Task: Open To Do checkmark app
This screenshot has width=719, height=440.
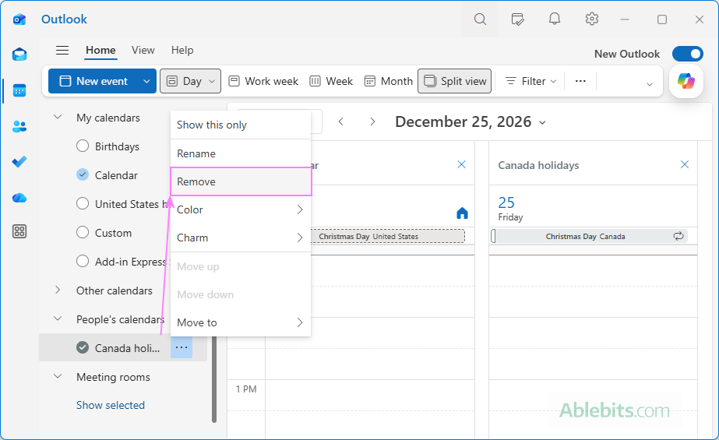Action: 19,162
